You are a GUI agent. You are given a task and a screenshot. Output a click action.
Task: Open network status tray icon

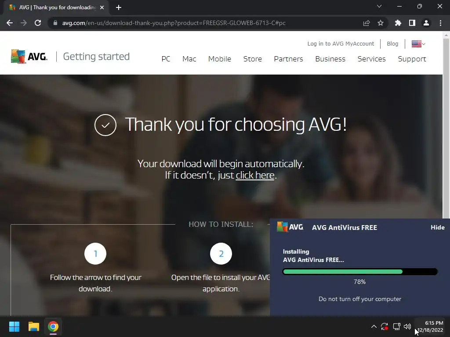[397, 326]
